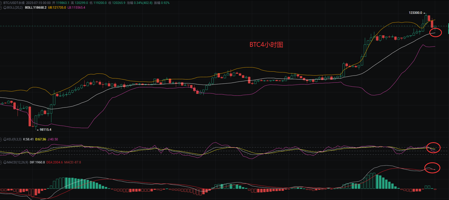Toggle the round collapse icon on the BOLL row

(x=1, y=8)
